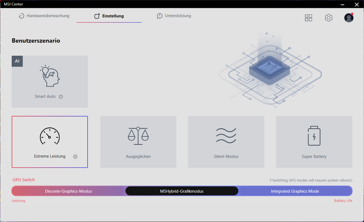Click the GPU reboot notice text
364x222 pixels.
(311, 180)
